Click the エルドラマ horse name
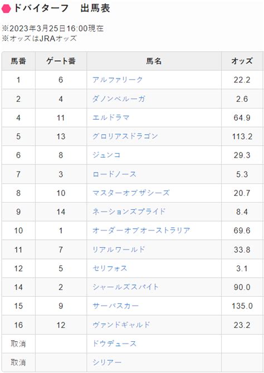 111,117
